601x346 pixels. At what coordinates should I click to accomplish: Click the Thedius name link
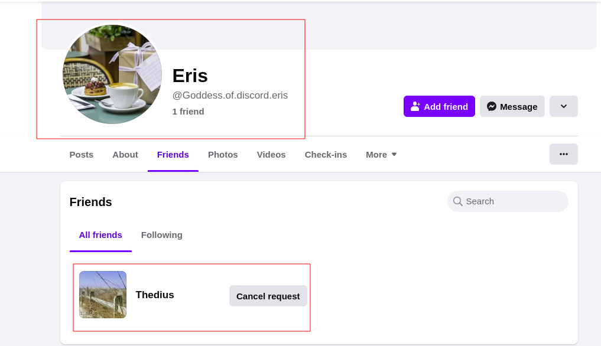click(x=155, y=295)
